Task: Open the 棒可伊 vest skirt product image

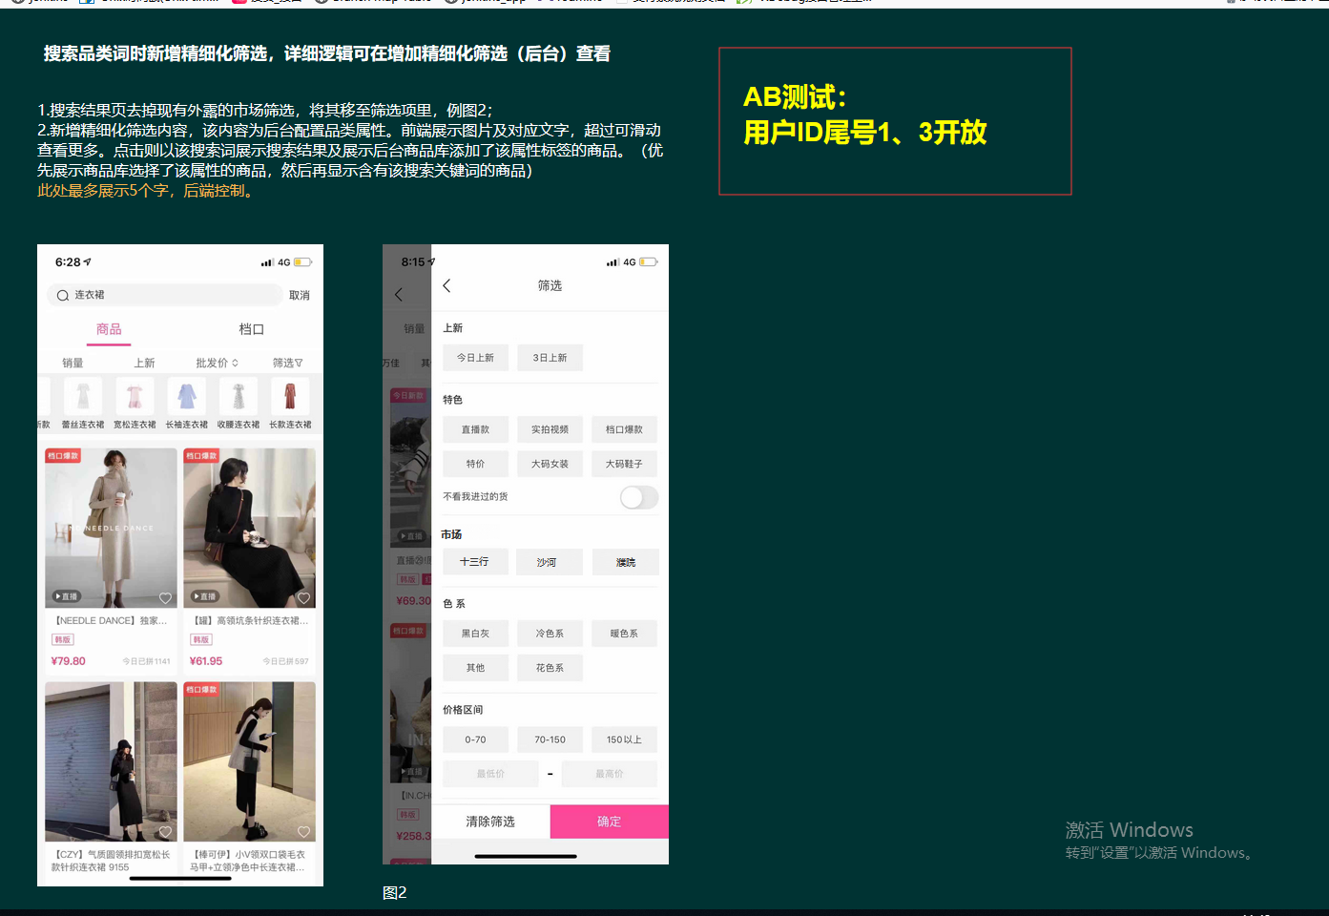Action: click(249, 761)
